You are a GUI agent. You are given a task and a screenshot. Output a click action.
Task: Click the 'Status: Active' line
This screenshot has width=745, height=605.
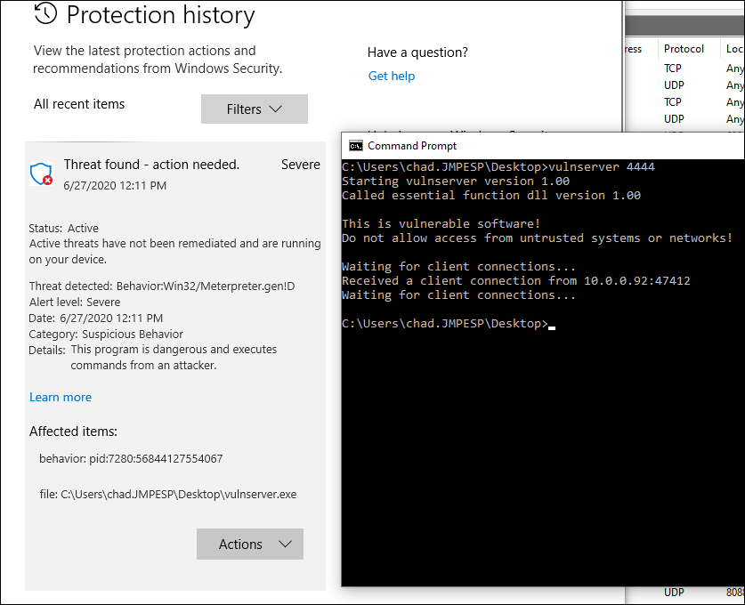point(64,228)
